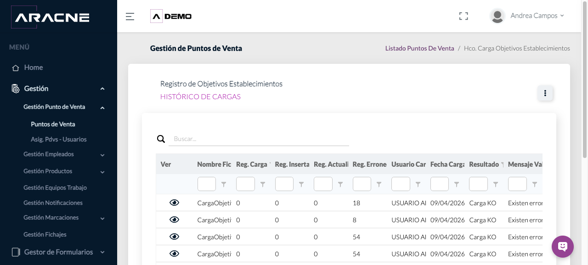Sort by the Fecha Carga column header
Image resolution: width=588 pixels, height=265 pixels.
[447, 164]
